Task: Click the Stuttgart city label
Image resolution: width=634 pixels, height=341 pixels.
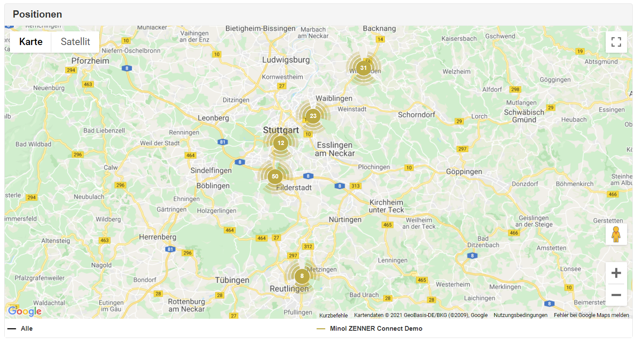Action: click(x=281, y=130)
